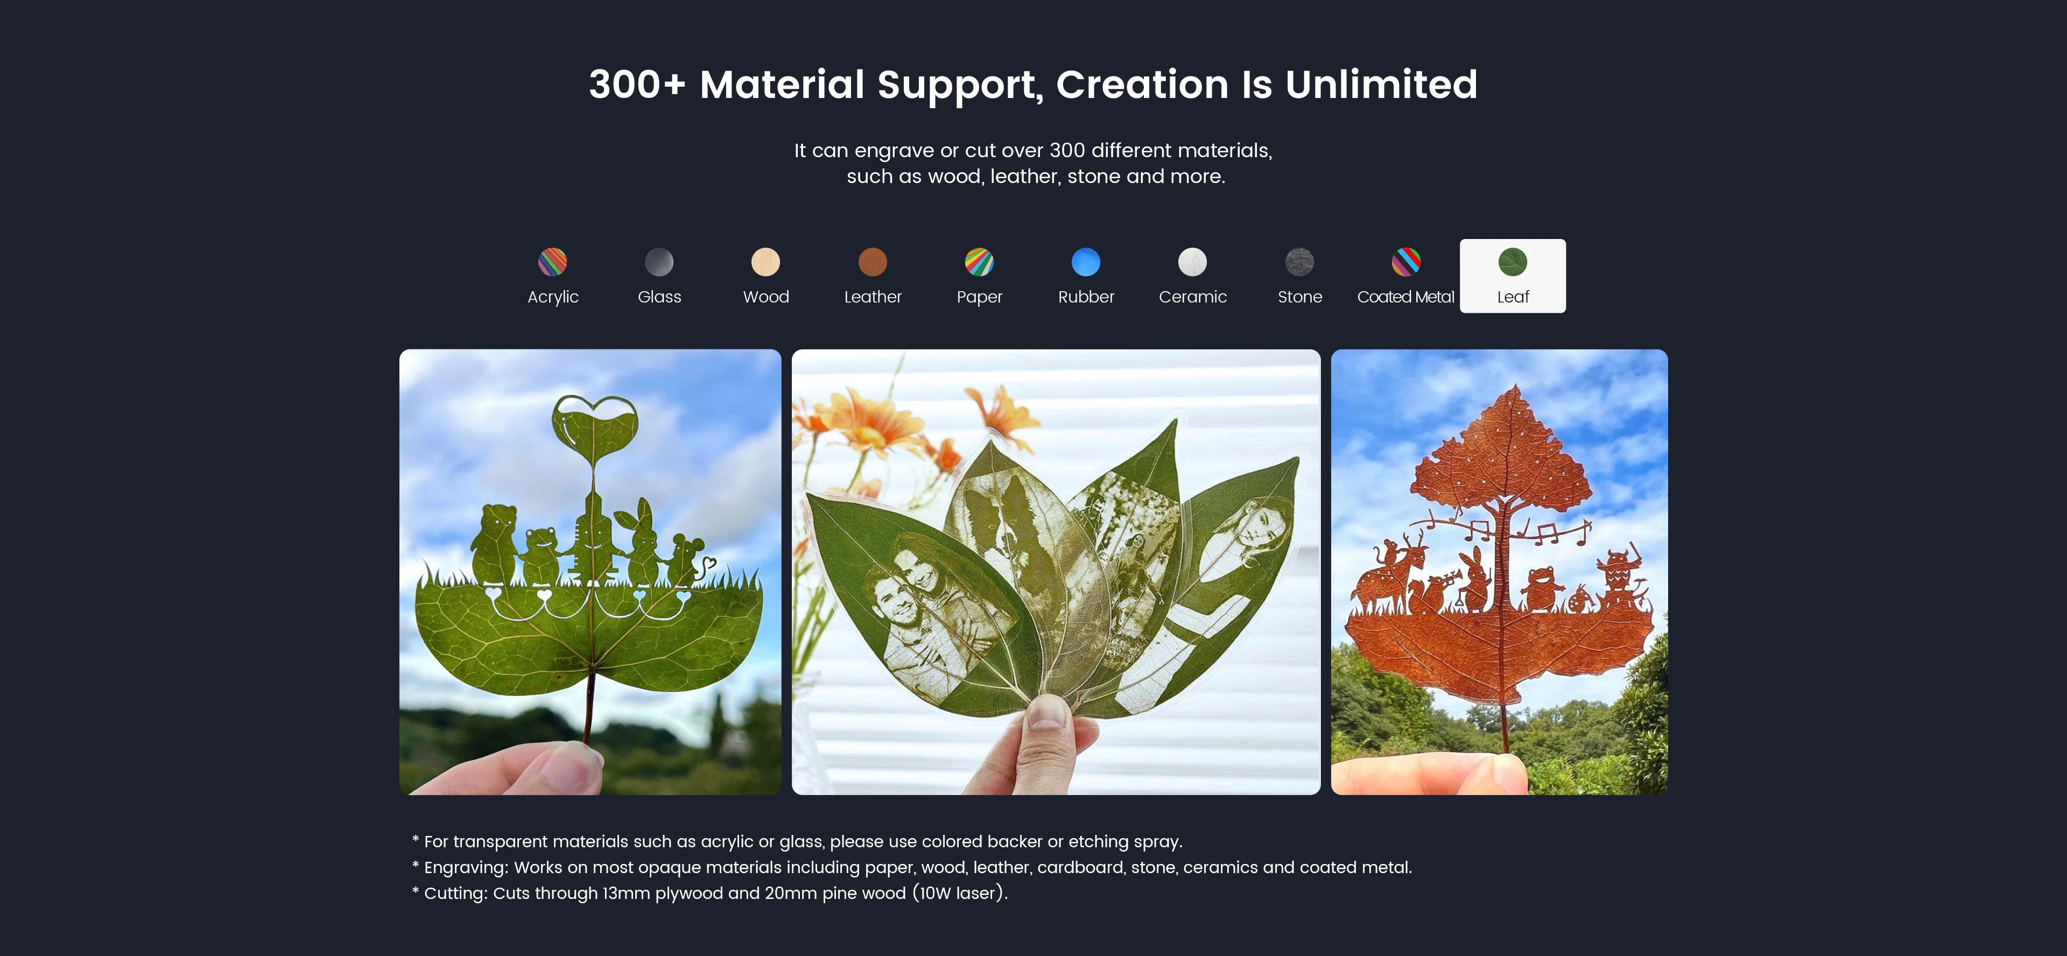Open the red maple leaf carousel photo

point(1499,572)
